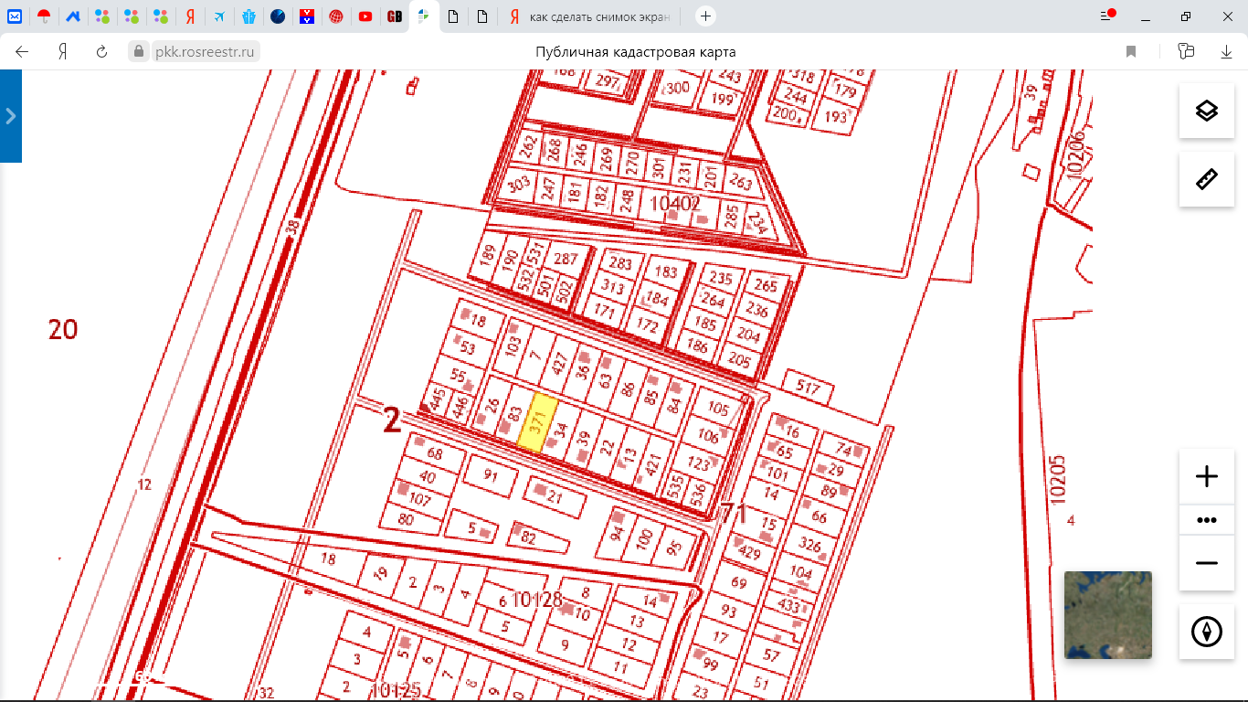Click the compass orientation button
The height and width of the screenshot is (702, 1248).
click(1206, 632)
